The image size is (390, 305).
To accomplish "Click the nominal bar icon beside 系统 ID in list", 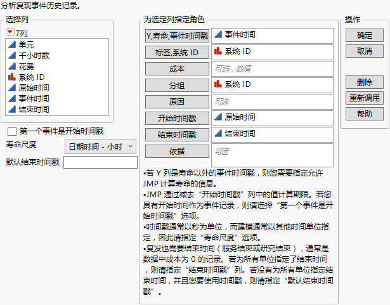I will point(12,77).
